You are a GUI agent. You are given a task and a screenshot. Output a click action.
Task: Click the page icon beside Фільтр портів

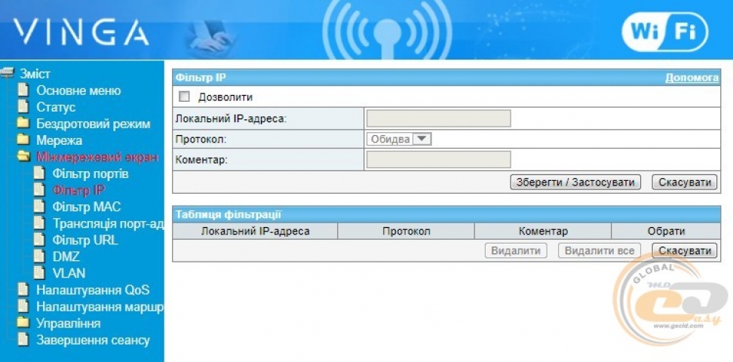40,173
